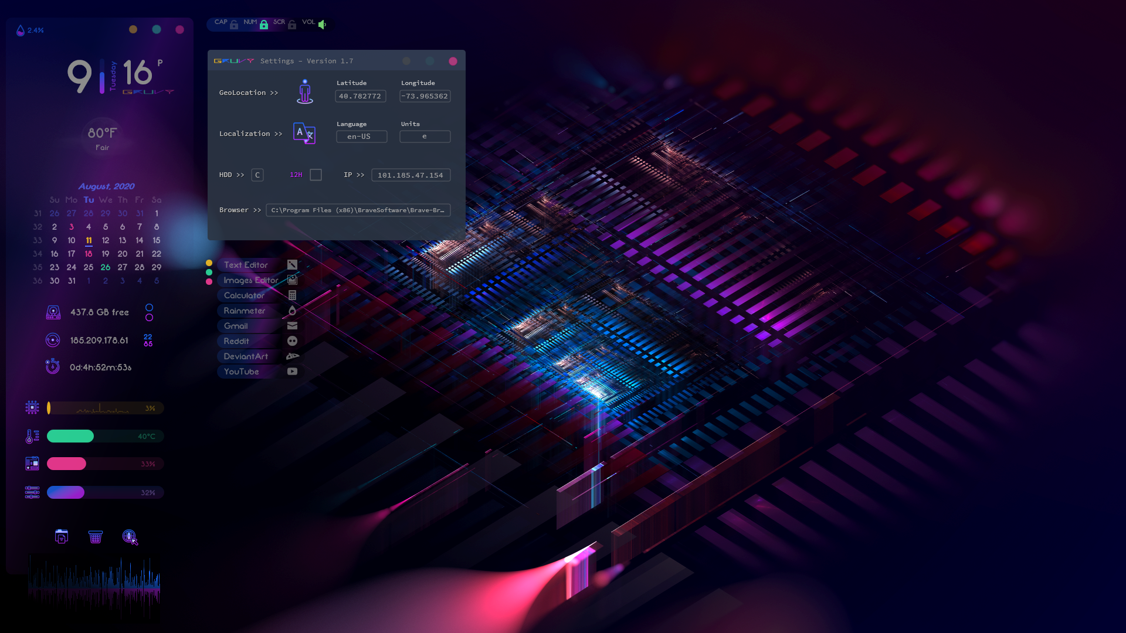The width and height of the screenshot is (1126, 633).
Task: Click the Gruvy logo in Settings title bar
Action: click(234, 61)
